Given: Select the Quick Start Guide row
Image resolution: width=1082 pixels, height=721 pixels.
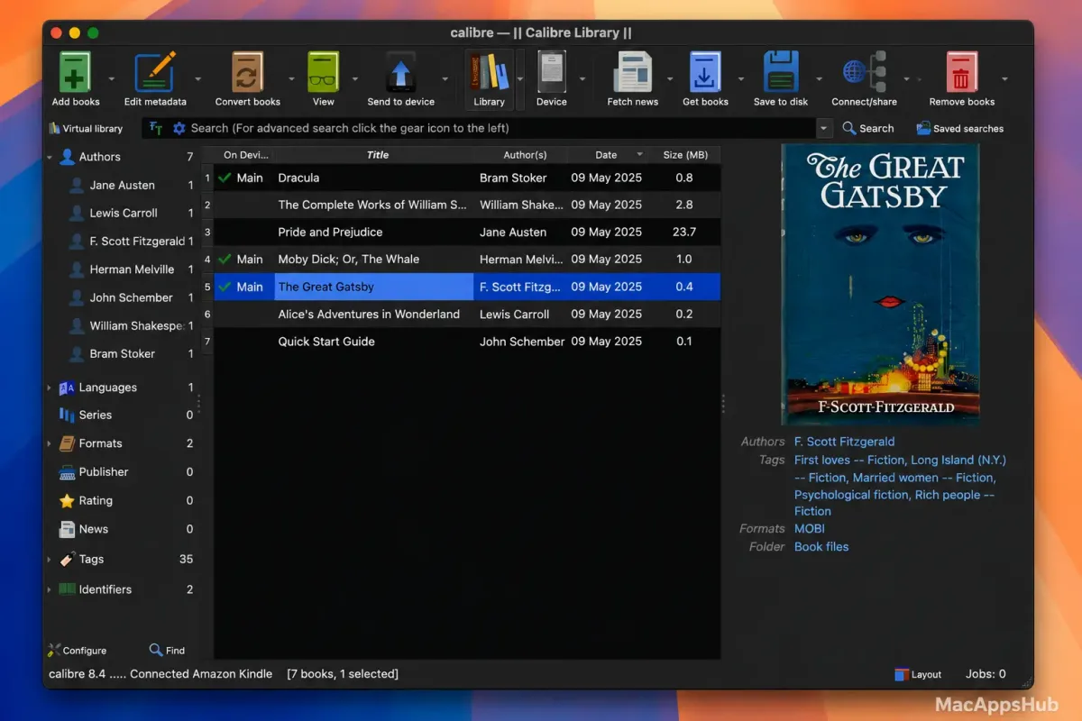Looking at the screenshot, I should tap(467, 341).
